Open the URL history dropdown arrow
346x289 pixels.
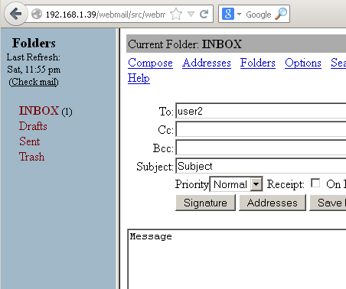point(191,14)
